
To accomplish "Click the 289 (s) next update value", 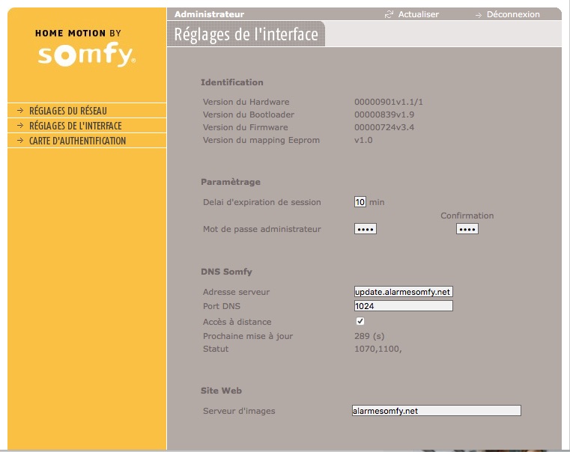I will pyautogui.click(x=369, y=336).
